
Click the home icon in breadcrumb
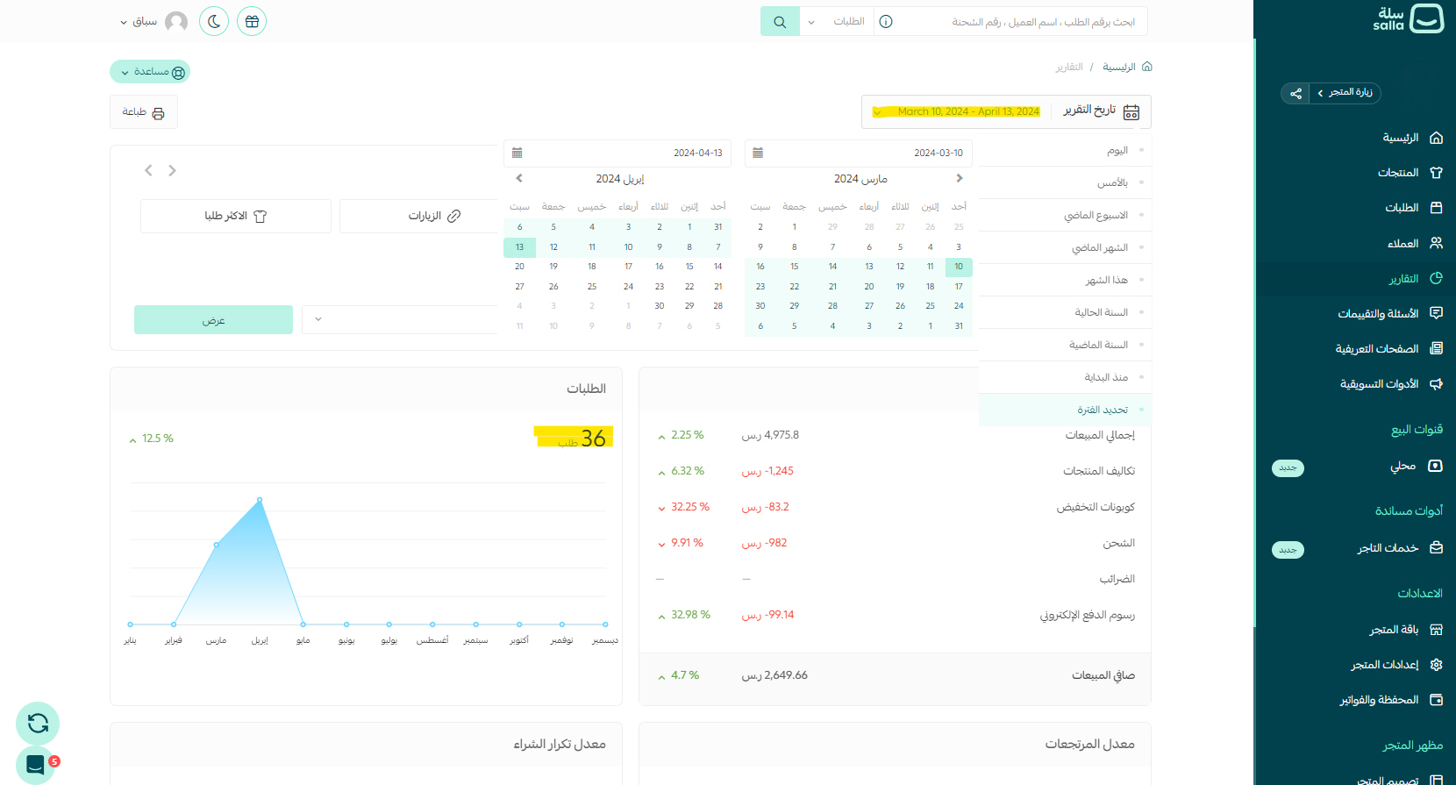1146,67
